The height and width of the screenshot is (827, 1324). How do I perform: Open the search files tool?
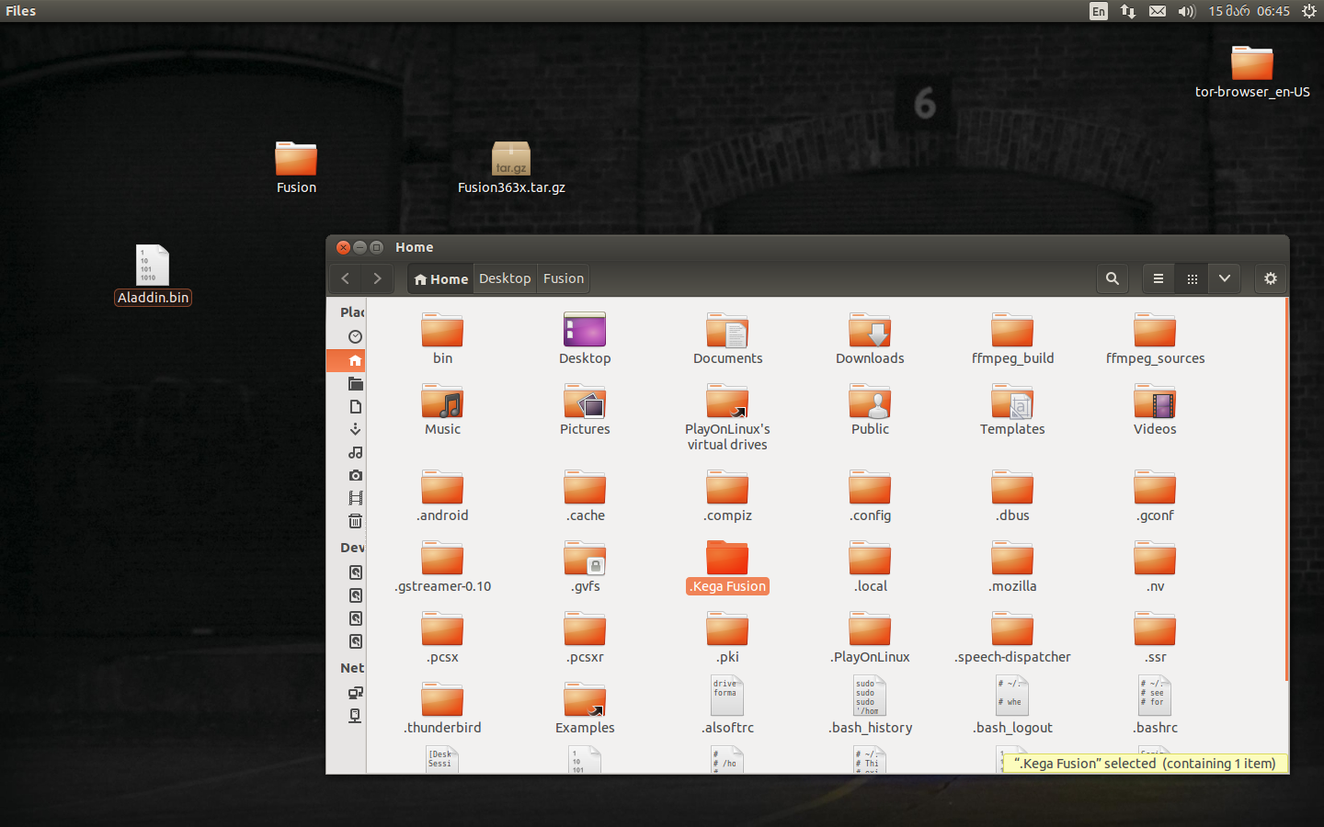tap(1113, 278)
